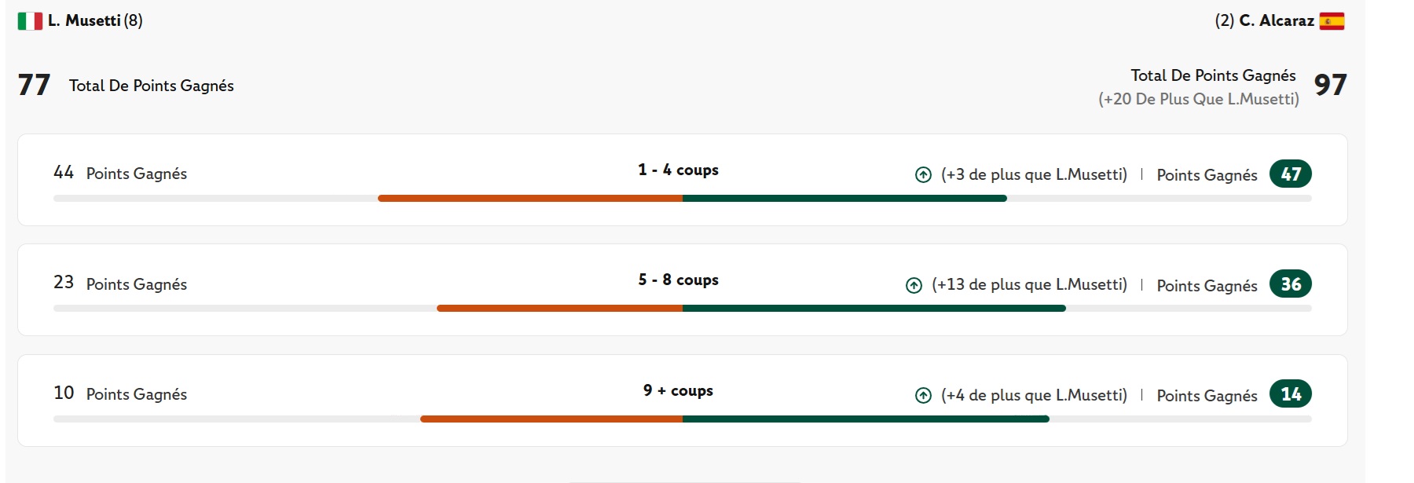Click the Spanish flag icon
1414x483 pixels.
click(1332, 21)
